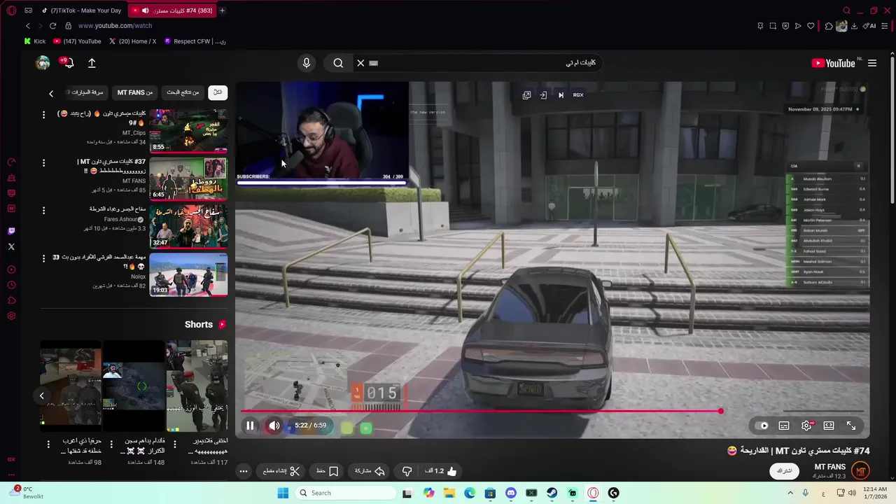Image resolution: width=896 pixels, height=504 pixels.
Task: Click the upload arrow icon near the avatar
Action: (92, 63)
